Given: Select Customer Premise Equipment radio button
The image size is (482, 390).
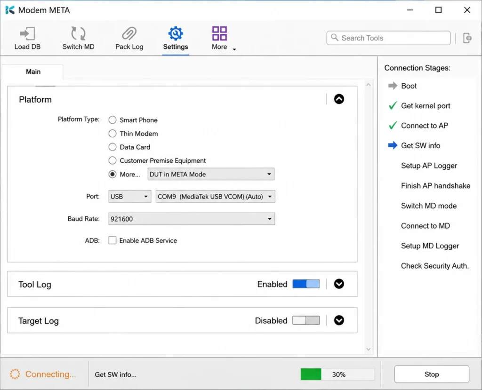Looking at the screenshot, I should pyautogui.click(x=112, y=160).
